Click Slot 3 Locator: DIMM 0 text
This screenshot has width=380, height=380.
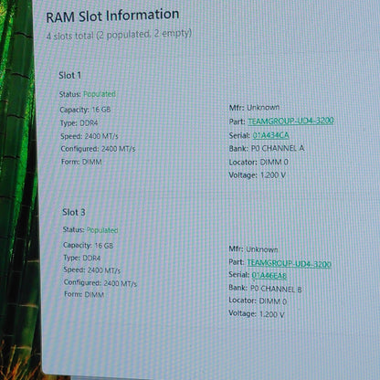tap(258, 301)
